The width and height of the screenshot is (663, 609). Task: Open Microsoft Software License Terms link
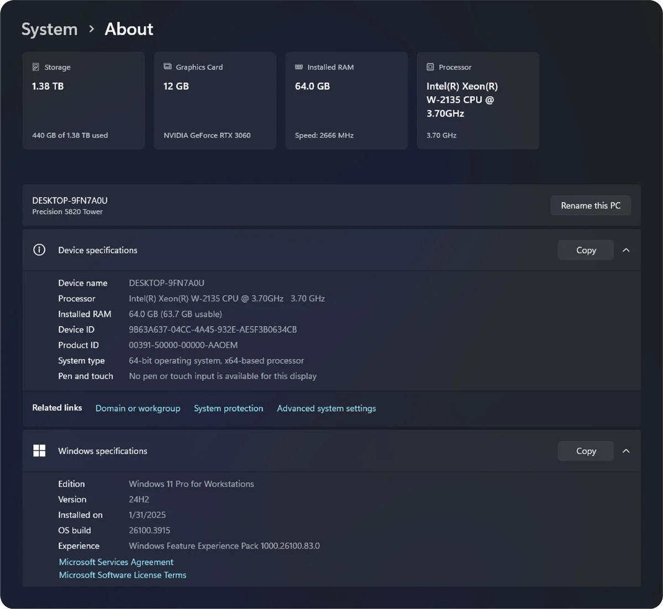(123, 575)
